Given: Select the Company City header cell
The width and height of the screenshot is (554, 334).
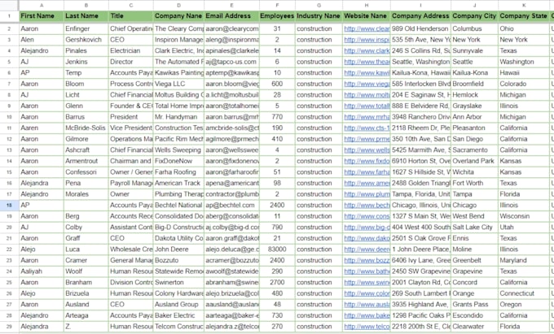Looking at the screenshot, I should tap(474, 16).
